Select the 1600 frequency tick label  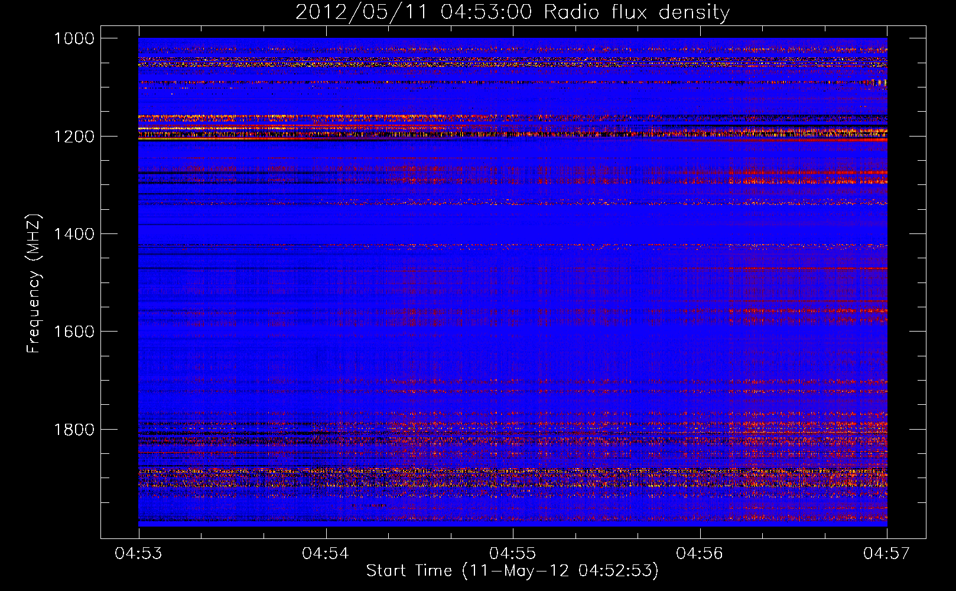click(x=74, y=332)
